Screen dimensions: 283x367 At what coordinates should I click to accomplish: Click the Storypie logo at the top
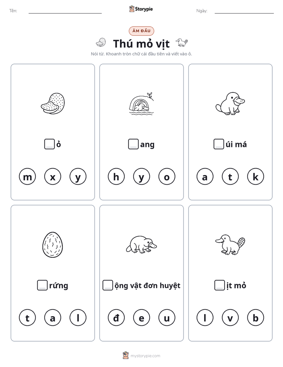141,9
